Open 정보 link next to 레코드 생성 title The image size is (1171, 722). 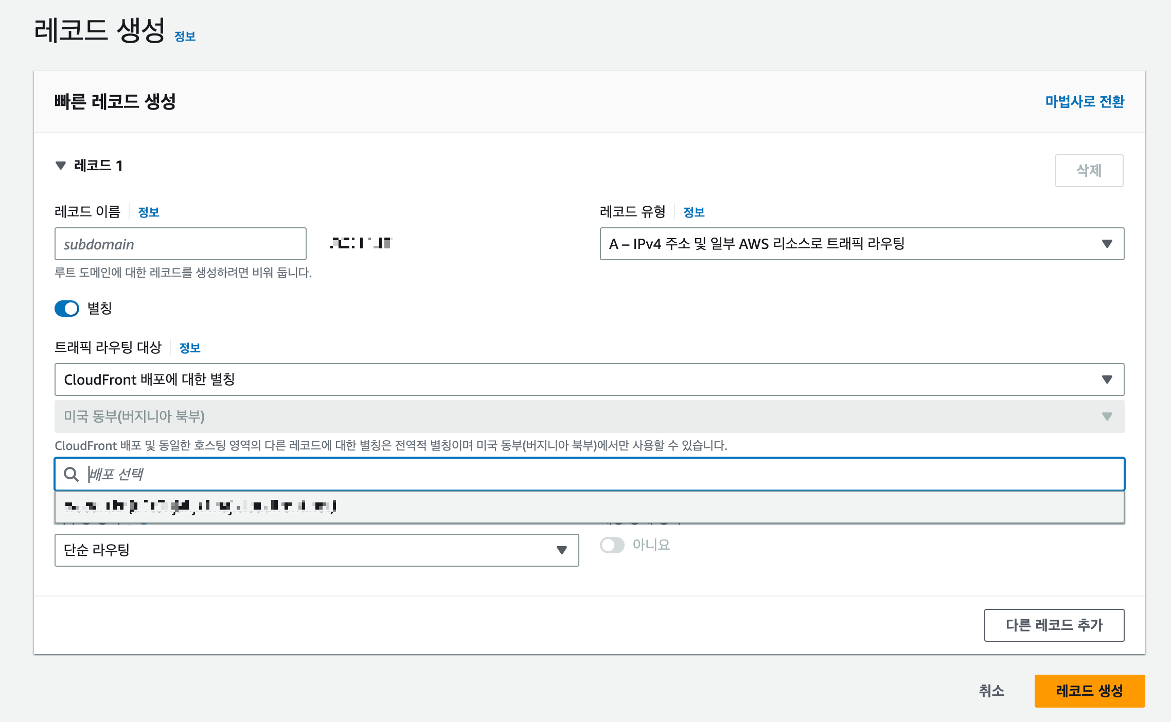click(185, 37)
